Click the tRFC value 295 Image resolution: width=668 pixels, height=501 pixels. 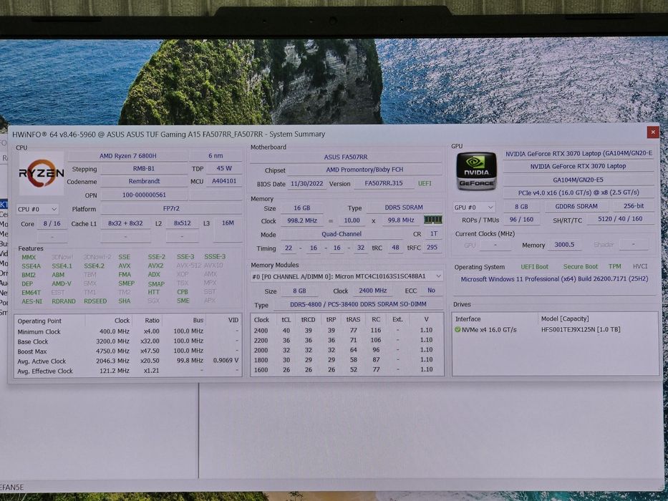[432, 248]
